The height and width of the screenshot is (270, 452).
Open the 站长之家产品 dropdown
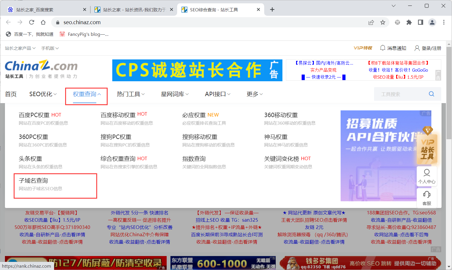(x=20, y=48)
